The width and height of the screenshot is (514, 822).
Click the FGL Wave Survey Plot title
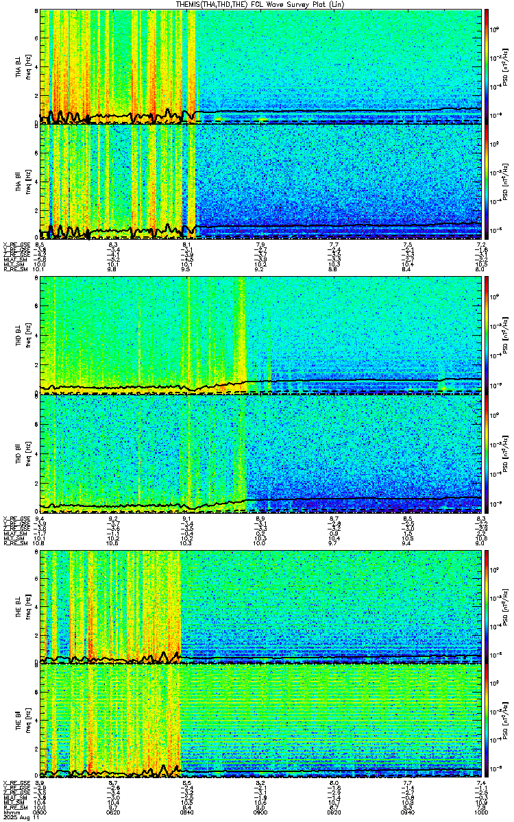pos(258,4)
